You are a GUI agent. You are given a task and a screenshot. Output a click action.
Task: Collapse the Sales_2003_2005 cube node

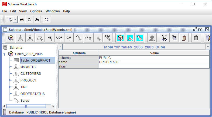point(5,54)
